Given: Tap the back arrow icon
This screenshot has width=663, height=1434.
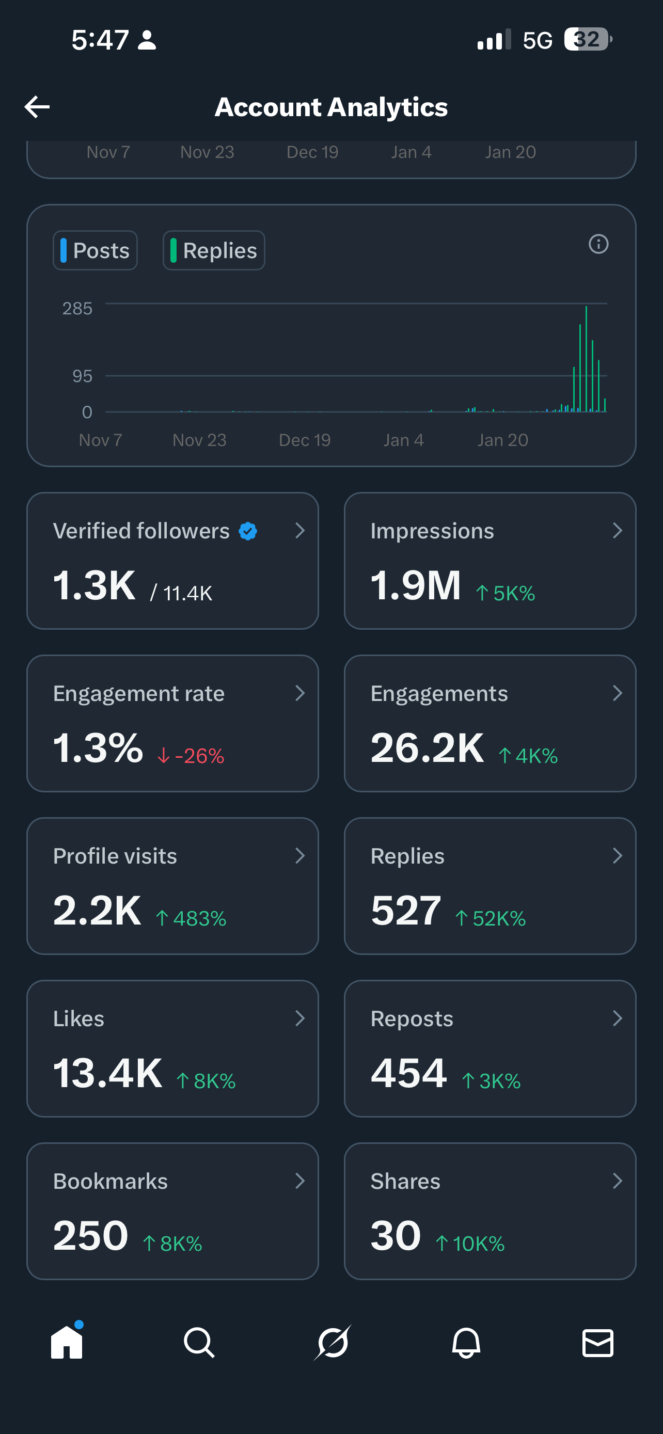Looking at the screenshot, I should point(37,107).
